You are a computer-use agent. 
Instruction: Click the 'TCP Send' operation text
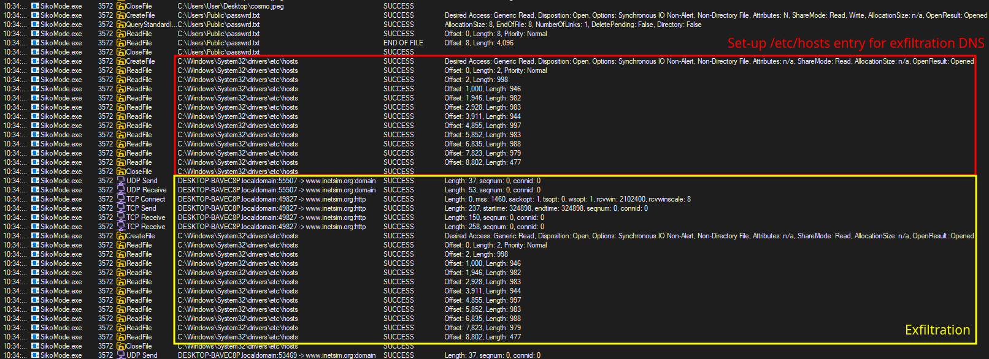(x=141, y=208)
